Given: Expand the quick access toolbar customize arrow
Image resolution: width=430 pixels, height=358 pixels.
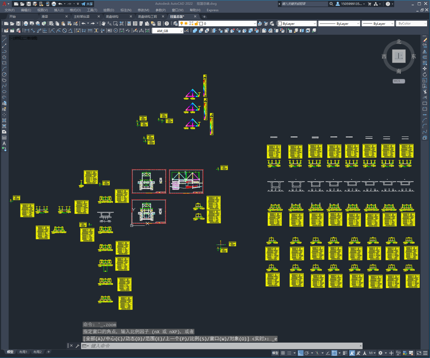Looking at the screenshot, I should point(78,4).
